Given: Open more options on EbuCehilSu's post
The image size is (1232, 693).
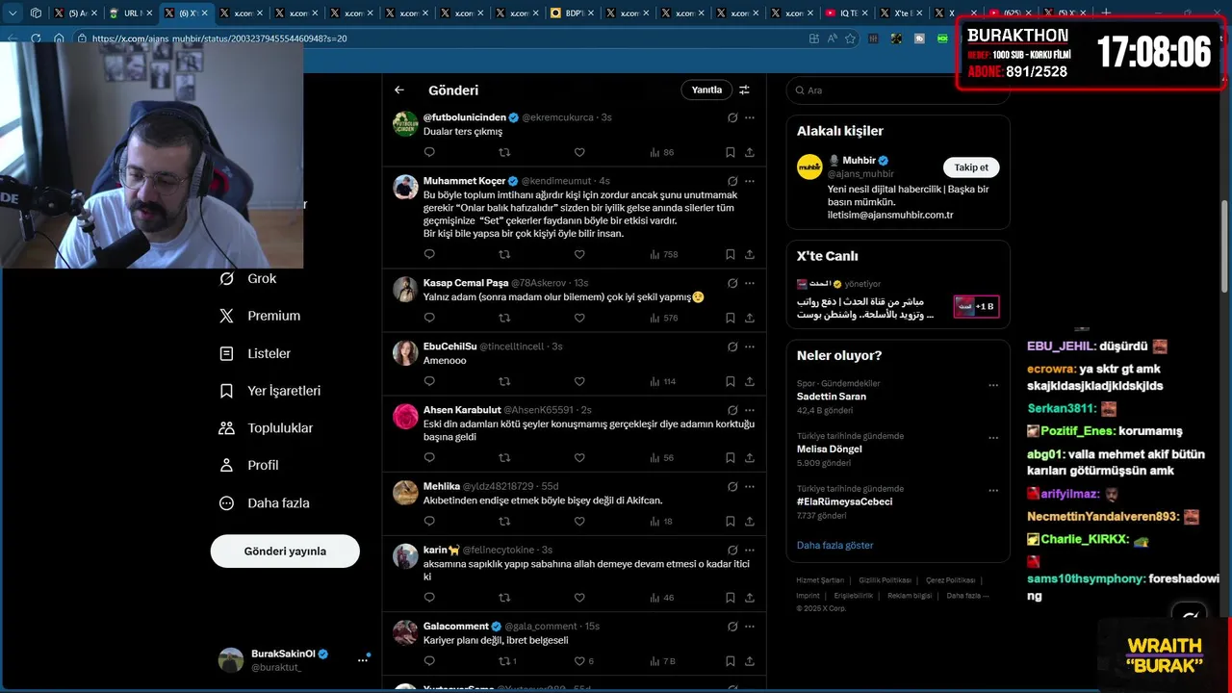Looking at the screenshot, I should coord(750,346).
